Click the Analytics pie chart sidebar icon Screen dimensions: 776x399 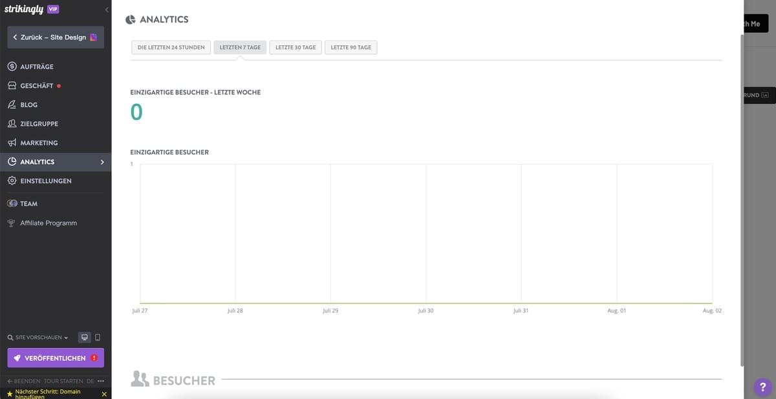pos(12,161)
